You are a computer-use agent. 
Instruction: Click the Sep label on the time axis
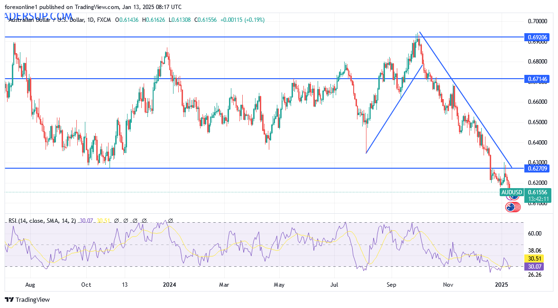tap(391, 285)
